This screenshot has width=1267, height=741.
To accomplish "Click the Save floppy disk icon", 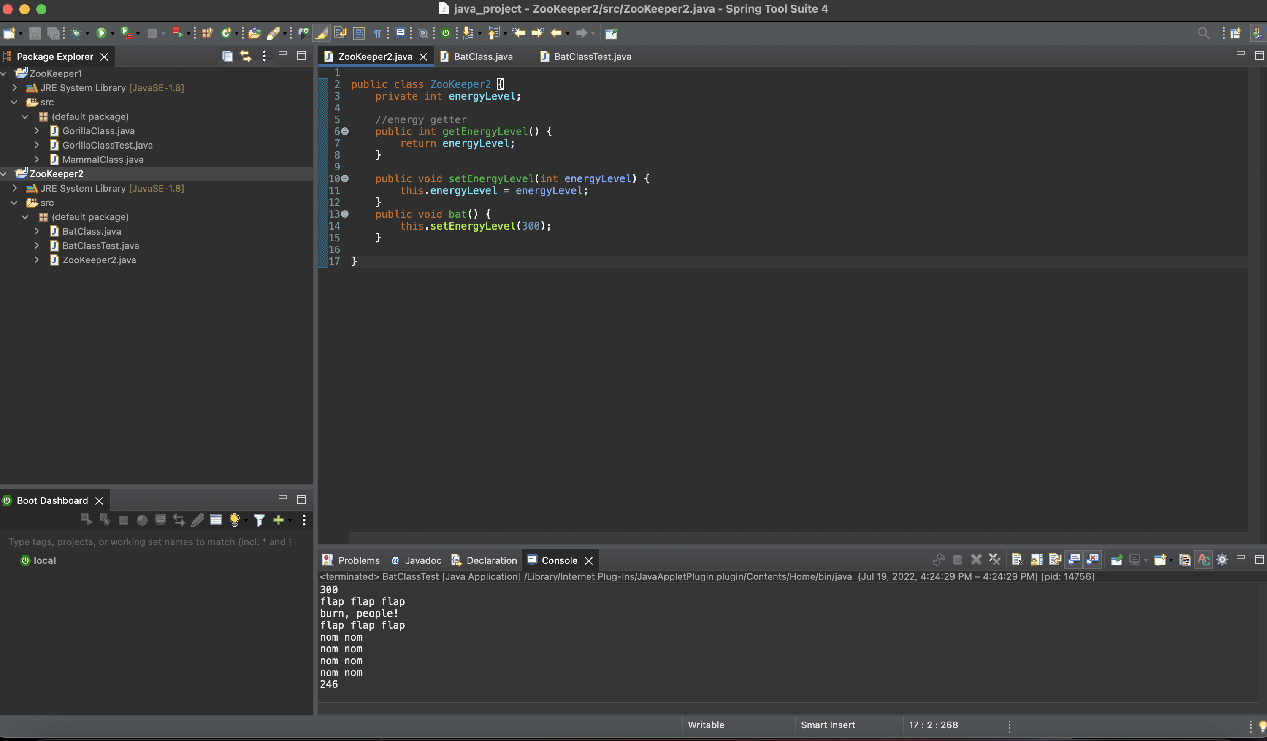I will click(35, 33).
